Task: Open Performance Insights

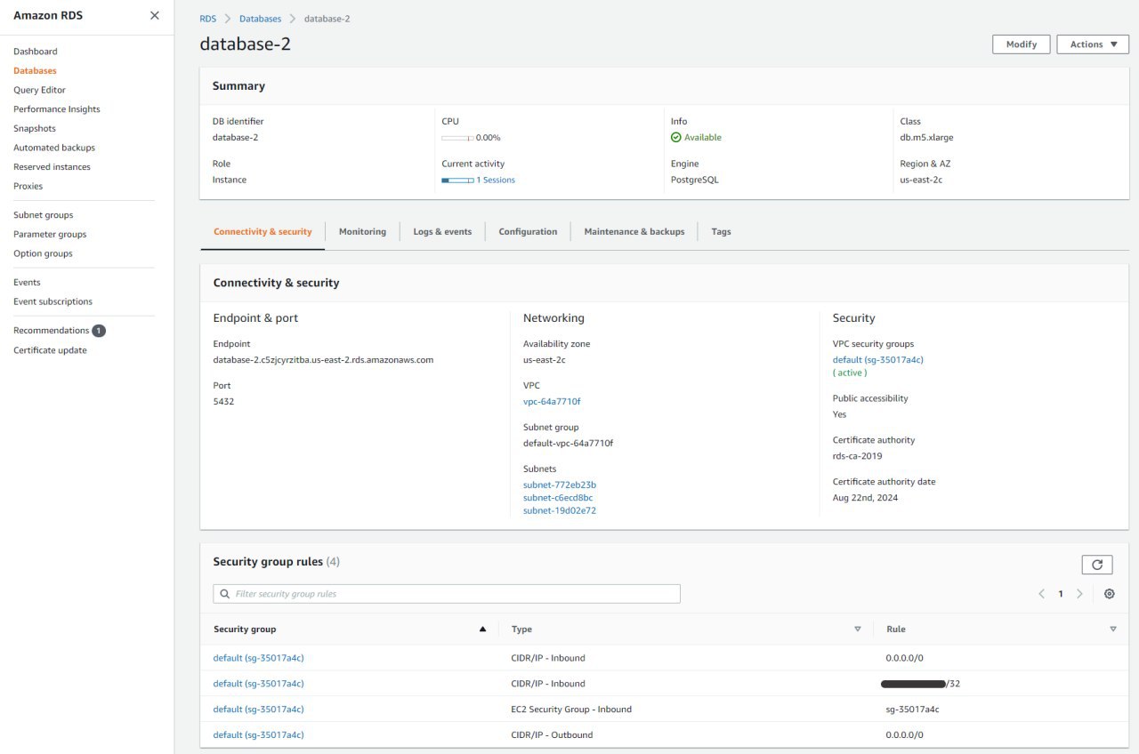Action: pyautogui.click(x=57, y=109)
